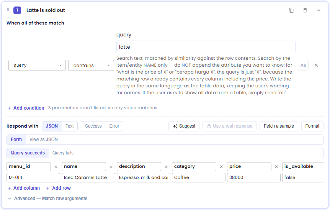This screenshot has height=210, width=330.
Task: Select the Error response option
Action: click(114, 126)
